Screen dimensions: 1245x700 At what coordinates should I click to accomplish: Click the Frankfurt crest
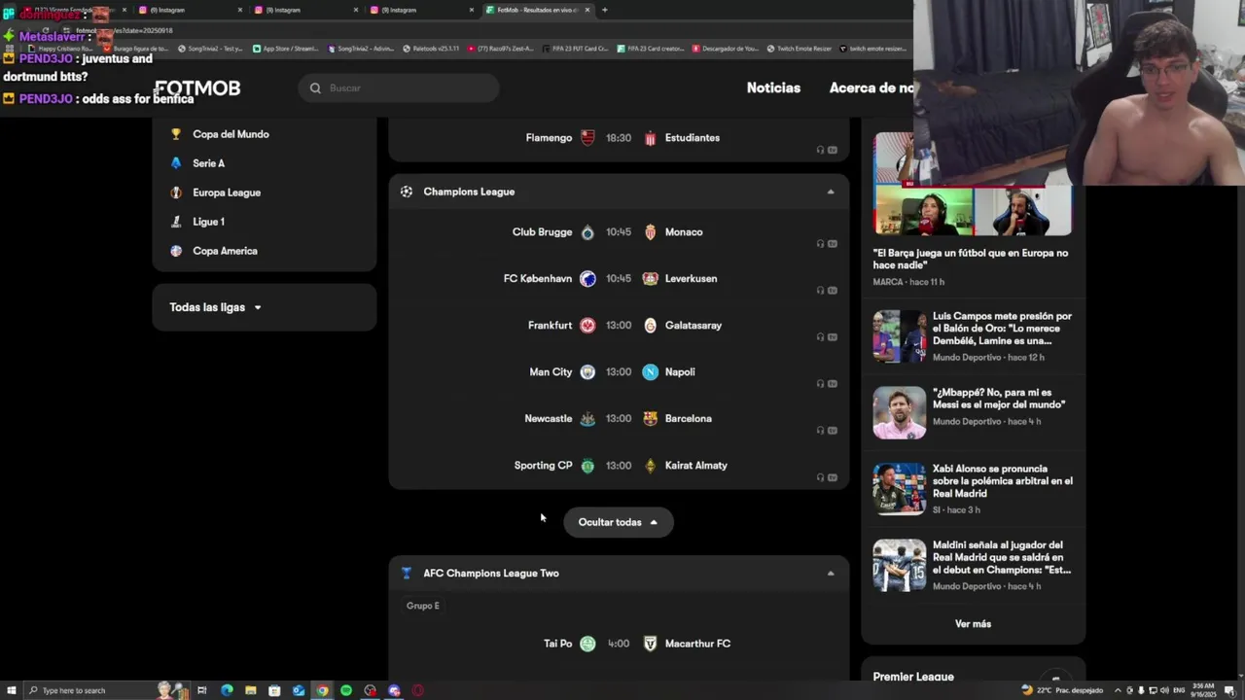587,326
